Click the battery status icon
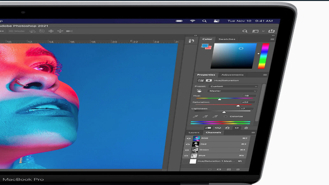Image resolution: width=329 pixels, height=185 pixels. pyautogui.click(x=179, y=21)
